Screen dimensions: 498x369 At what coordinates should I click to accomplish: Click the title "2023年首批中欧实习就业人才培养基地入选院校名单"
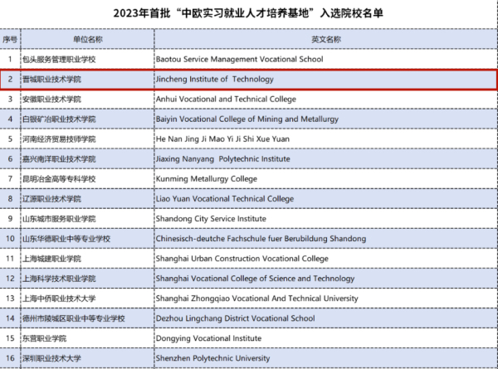click(248, 13)
